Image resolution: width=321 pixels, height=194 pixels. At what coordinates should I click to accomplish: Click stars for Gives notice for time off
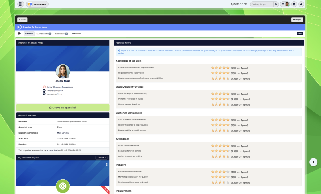point(220,146)
